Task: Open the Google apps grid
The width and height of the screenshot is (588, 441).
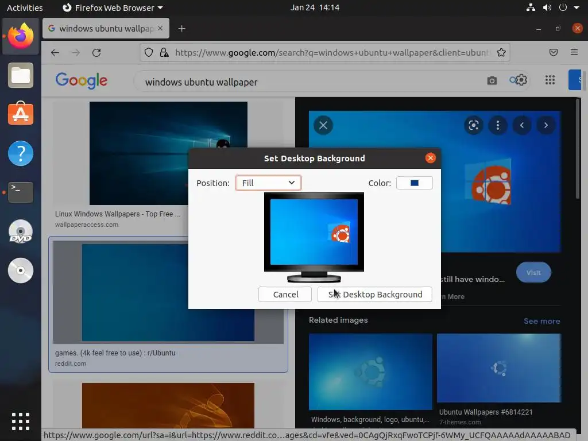Action: 550,80
